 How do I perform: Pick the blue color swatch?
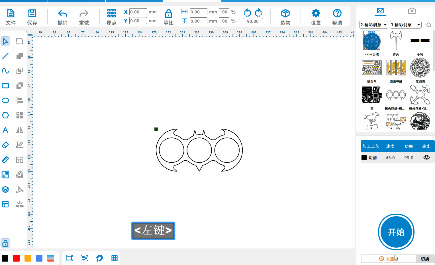39,258
